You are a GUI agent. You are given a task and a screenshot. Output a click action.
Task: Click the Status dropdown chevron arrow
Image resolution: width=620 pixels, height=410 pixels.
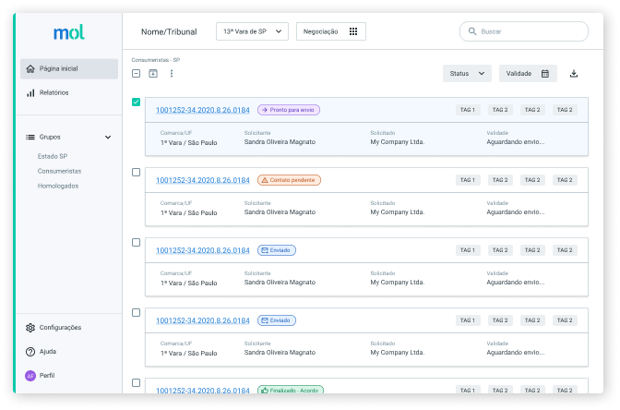pos(482,74)
